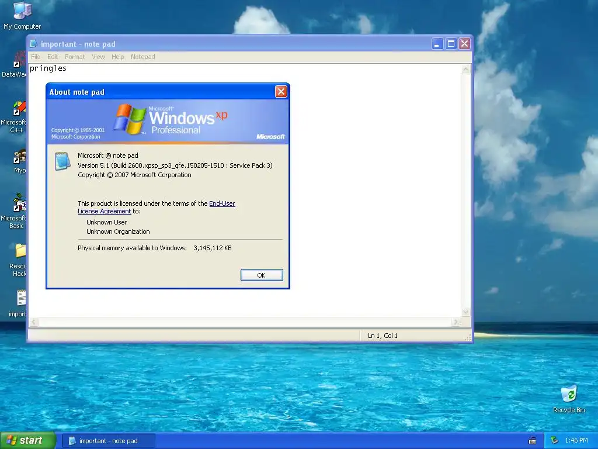The image size is (598, 449).
Task: Click the Unknown User text
Action: click(x=106, y=222)
